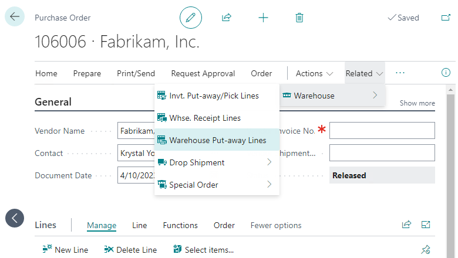458x258 pixels.
Task: Select Warehouse Put-away Lines menu entry
Action: [x=217, y=140]
